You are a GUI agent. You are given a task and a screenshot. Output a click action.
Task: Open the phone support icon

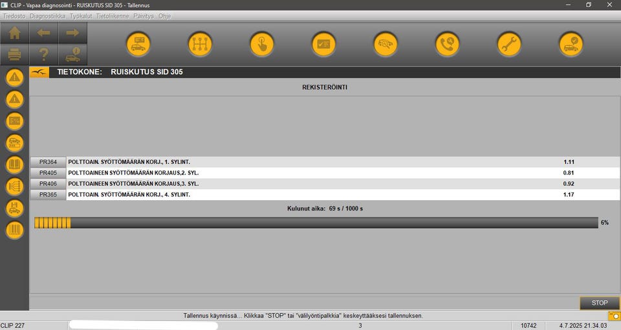[447, 44]
